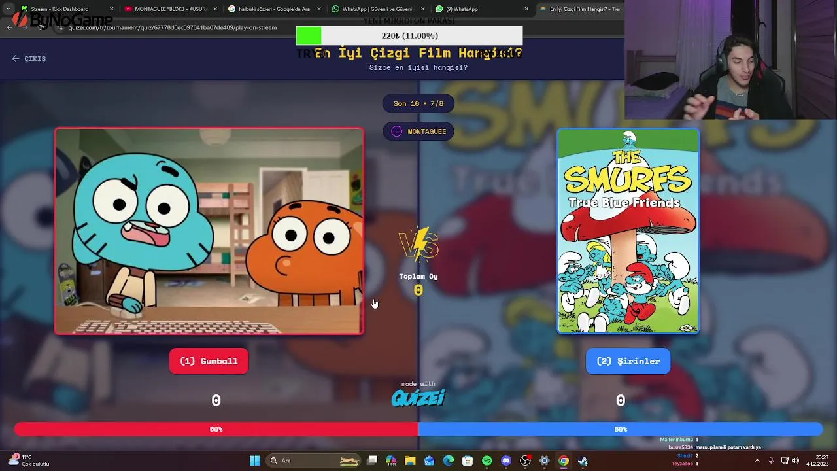Select the Smurfs True Blue Friends poster

[x=628, y=231]
